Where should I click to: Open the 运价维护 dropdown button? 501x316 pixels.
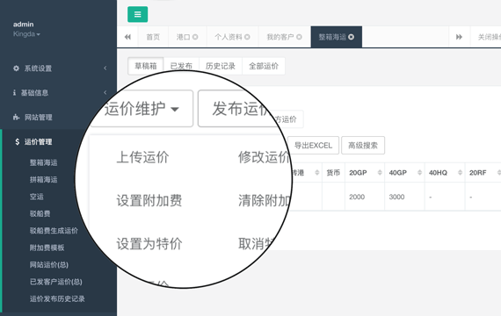[x=142, y=109]
